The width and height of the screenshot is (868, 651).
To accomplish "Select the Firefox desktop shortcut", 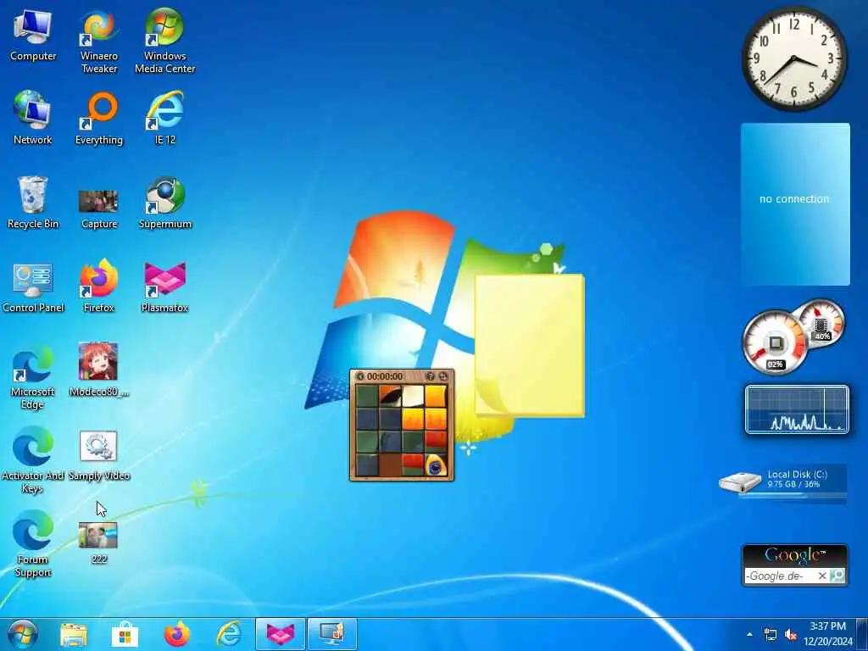I will click(99, 287).
